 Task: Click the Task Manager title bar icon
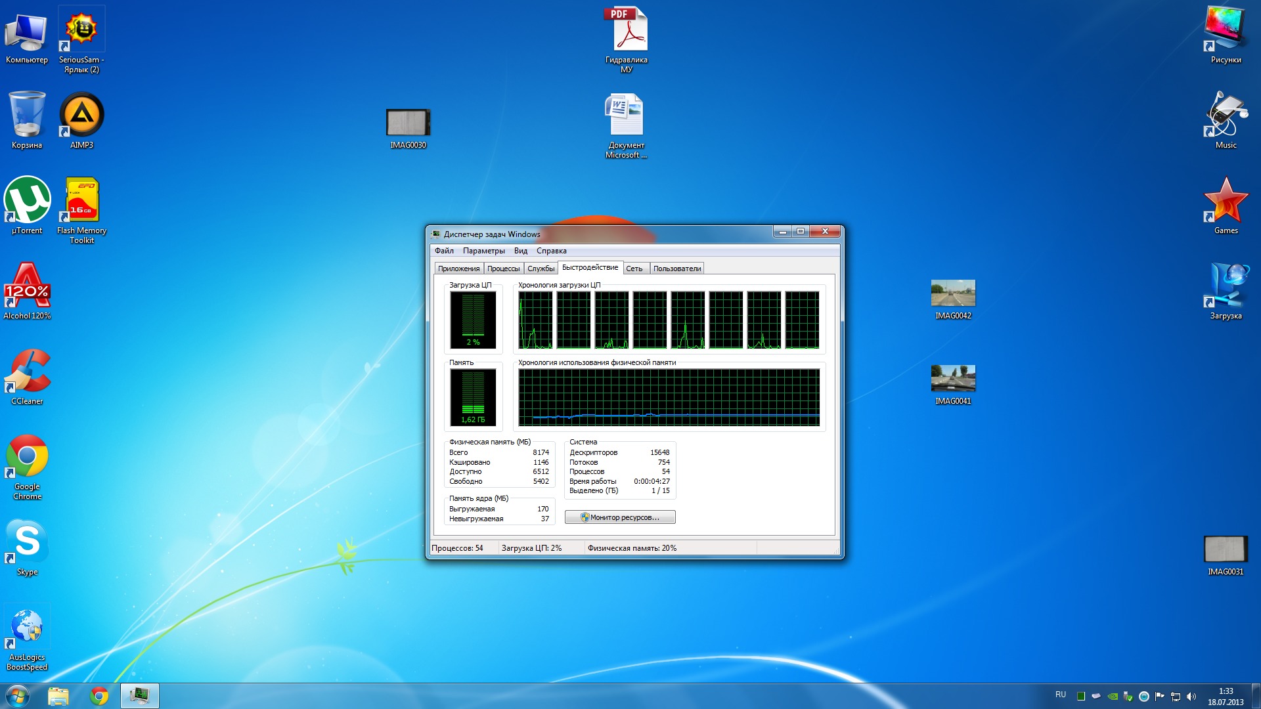[436, 234]
